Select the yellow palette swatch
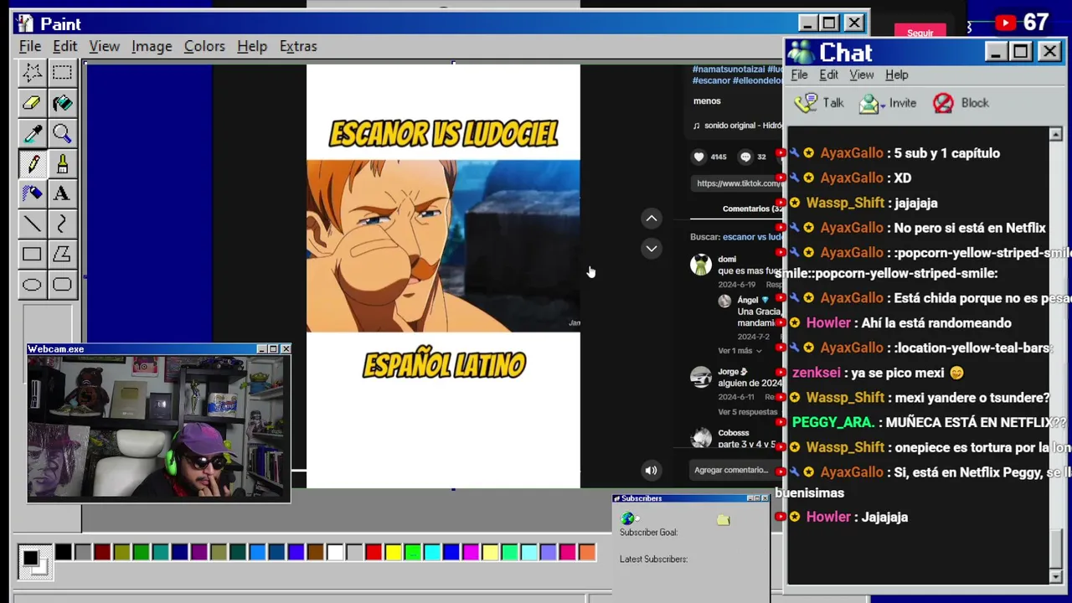1072x603 pixels. point(393,552)
